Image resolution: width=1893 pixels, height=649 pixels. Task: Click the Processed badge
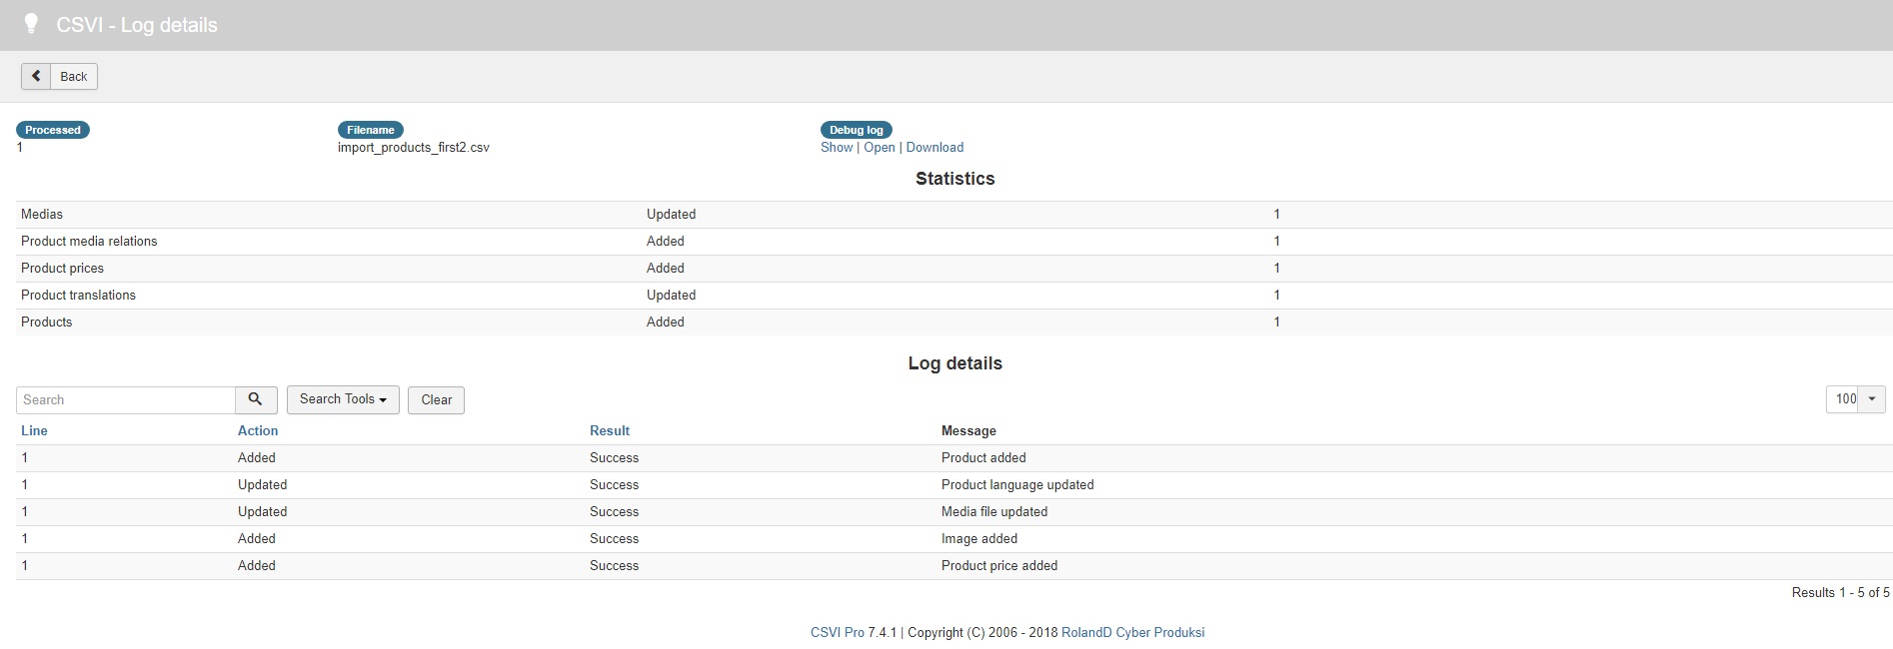[53, 130]
